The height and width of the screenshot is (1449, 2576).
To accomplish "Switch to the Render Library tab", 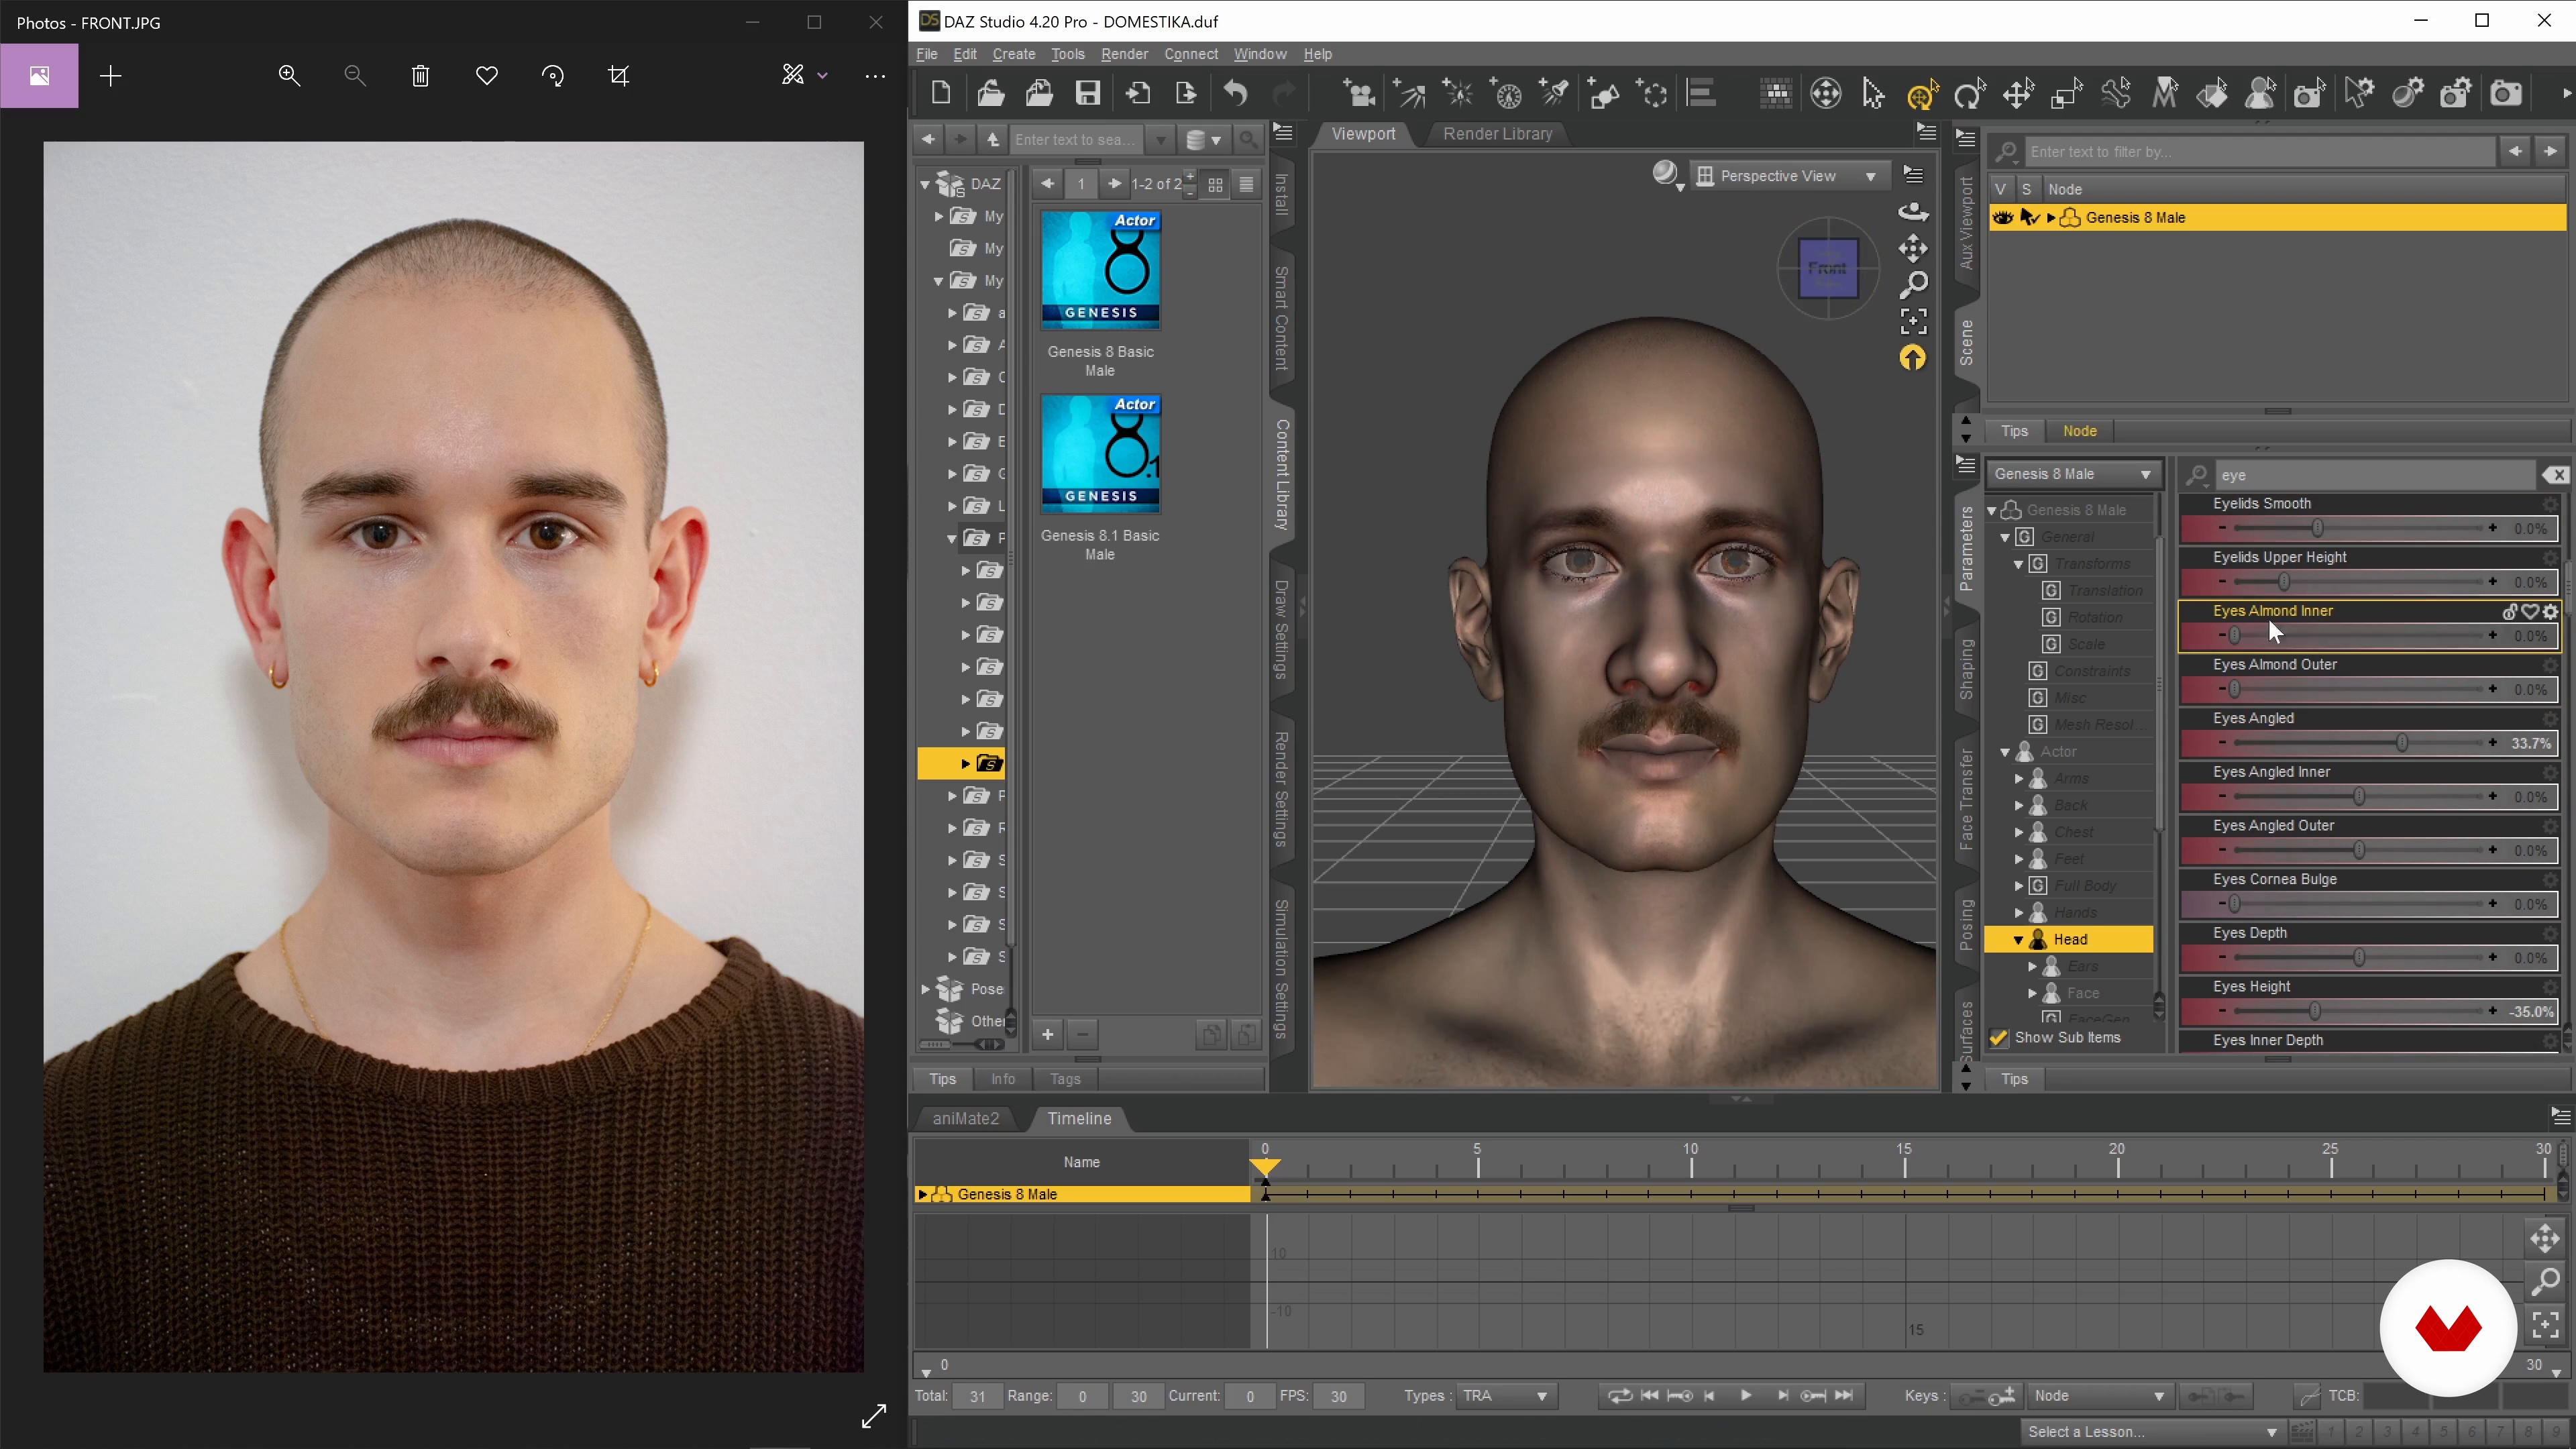I will [x=1497, y=134].
